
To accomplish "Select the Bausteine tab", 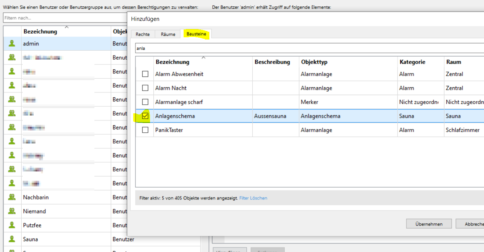I will coord(196,34).
